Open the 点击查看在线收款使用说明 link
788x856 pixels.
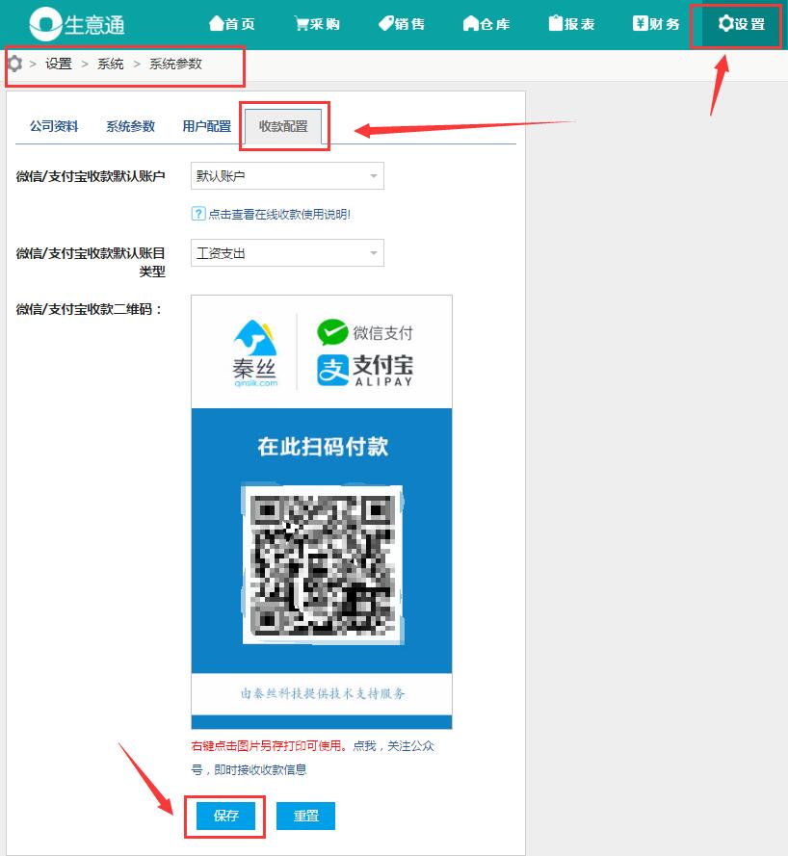click(278, 214)
